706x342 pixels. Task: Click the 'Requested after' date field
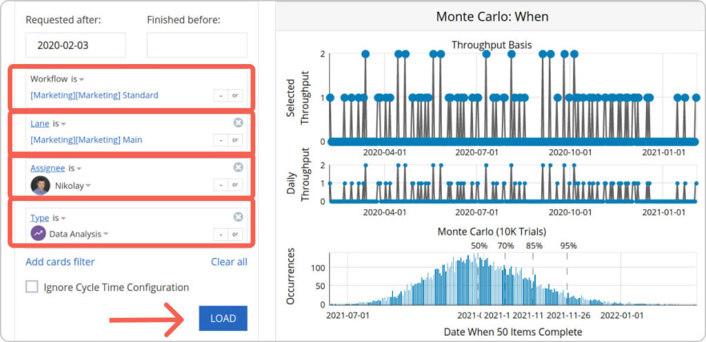click(x=76, y=45)
